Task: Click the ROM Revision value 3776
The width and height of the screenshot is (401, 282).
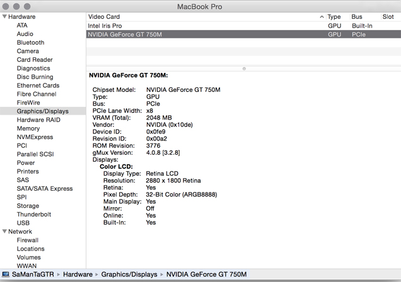Action: point(153,146)
